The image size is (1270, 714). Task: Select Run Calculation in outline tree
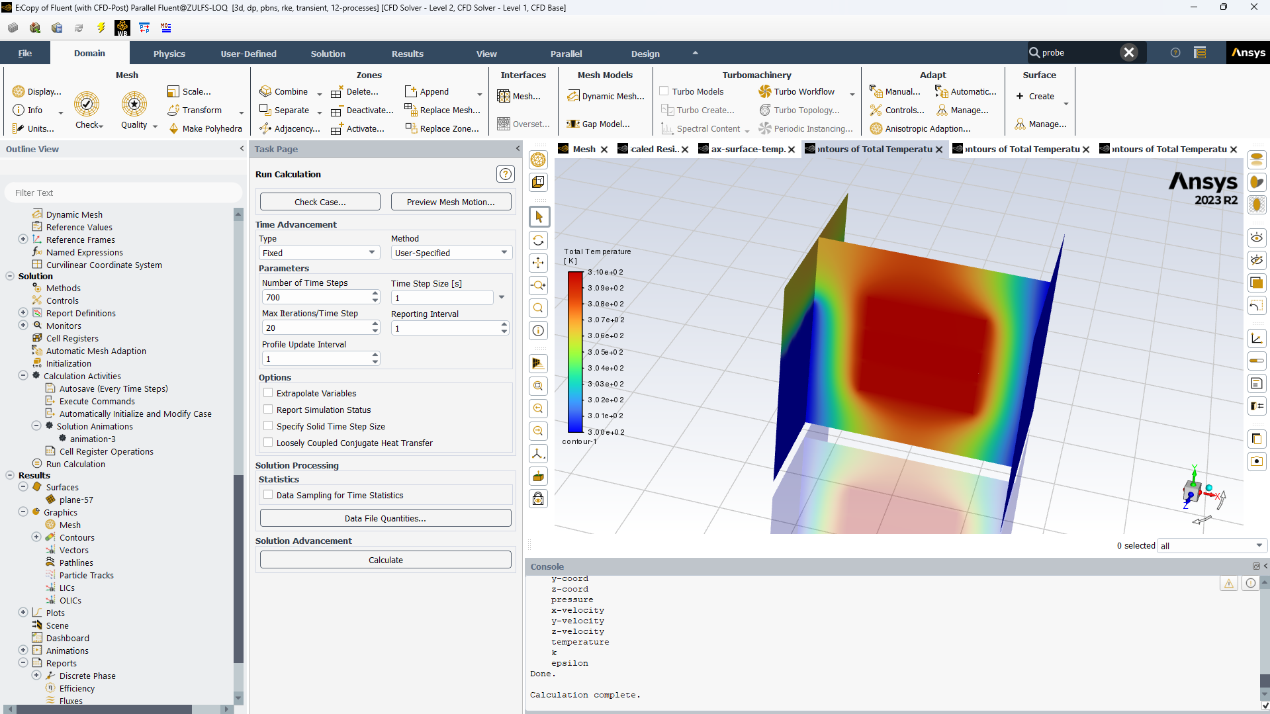coord(75,464)
